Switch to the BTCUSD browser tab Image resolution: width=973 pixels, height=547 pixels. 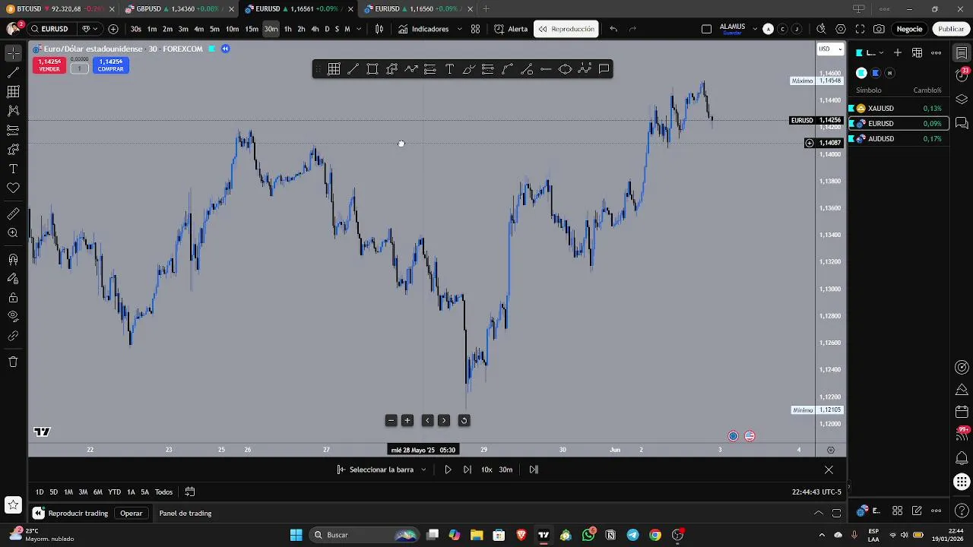59,9
